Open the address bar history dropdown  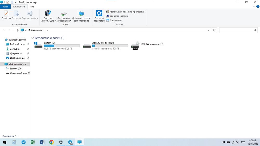point(209,30)
